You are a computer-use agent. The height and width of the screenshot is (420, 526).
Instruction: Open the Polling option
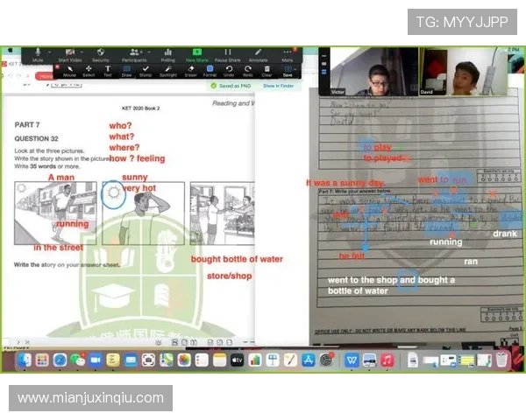pos(167,54)
